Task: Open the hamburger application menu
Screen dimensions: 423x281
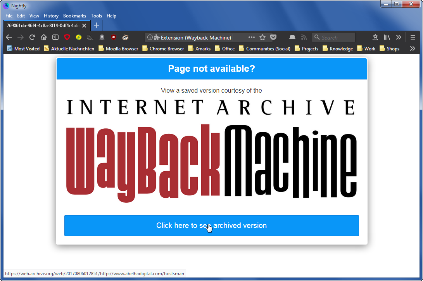Action: (x=413, y=37)
